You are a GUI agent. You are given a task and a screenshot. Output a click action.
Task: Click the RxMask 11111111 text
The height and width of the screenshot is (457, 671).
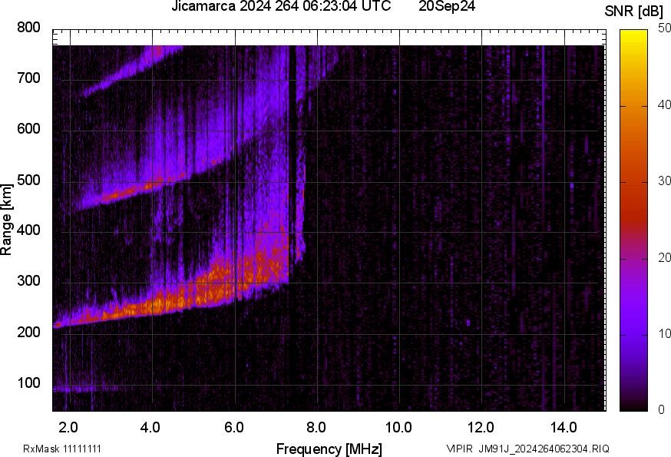(62, 449)
